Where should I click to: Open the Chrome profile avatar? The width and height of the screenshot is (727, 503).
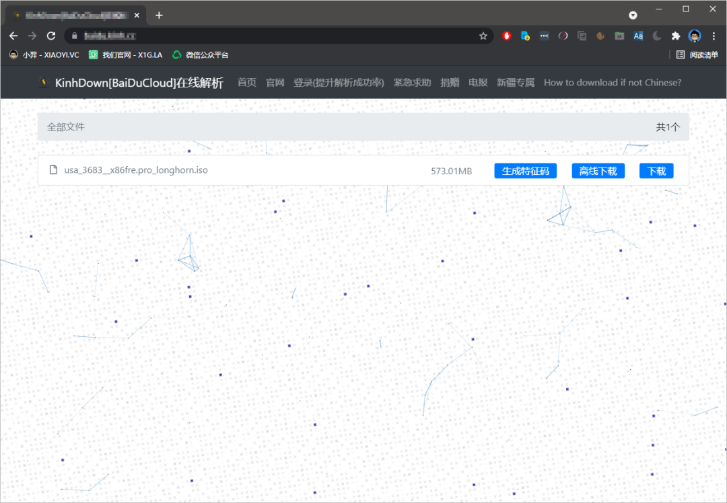coord(695,36)
